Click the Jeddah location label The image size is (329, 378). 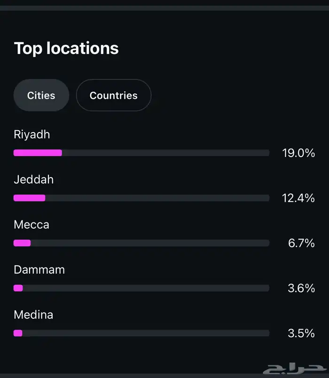pos(33,180)
